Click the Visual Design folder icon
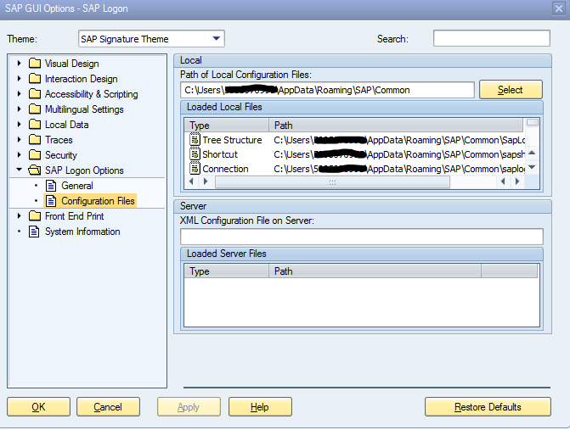Screen dimensions: 570x430 coord(35,63)
